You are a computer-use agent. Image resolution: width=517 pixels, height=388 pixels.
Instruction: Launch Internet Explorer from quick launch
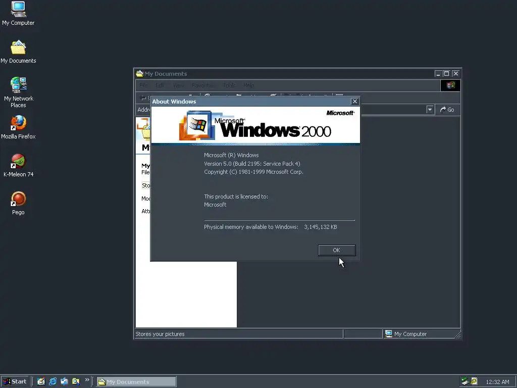53,381
